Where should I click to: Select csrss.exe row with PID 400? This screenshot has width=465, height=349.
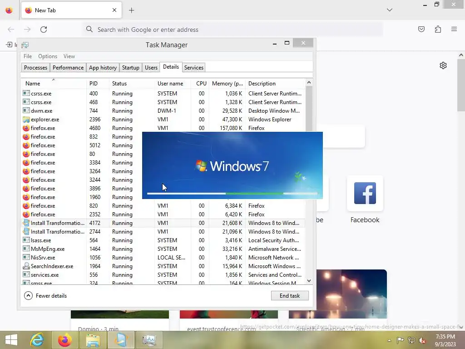pos(163,94)
